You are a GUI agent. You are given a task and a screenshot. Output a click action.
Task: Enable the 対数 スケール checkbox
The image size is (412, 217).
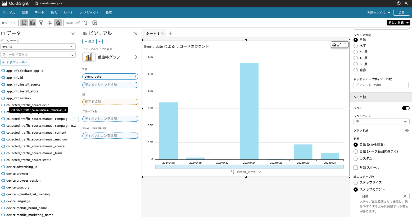point(356,168)
